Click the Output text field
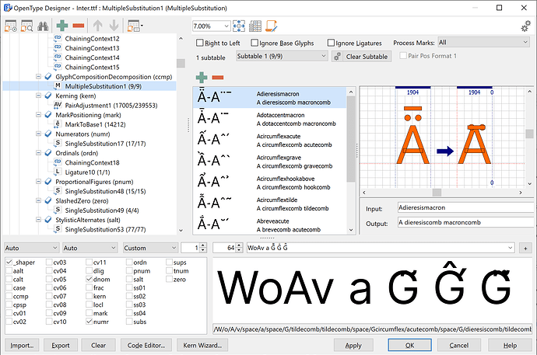This screenshot has height=355, width=537. tap(453, 223)
